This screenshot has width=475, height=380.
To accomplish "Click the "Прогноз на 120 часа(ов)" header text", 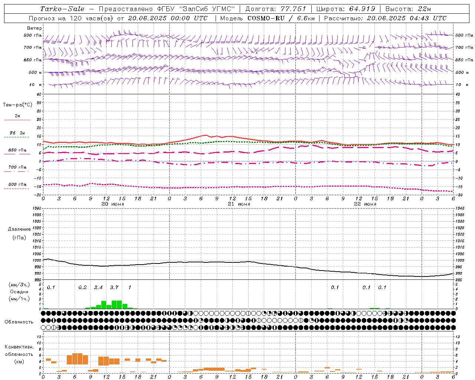I will (71, 18).
